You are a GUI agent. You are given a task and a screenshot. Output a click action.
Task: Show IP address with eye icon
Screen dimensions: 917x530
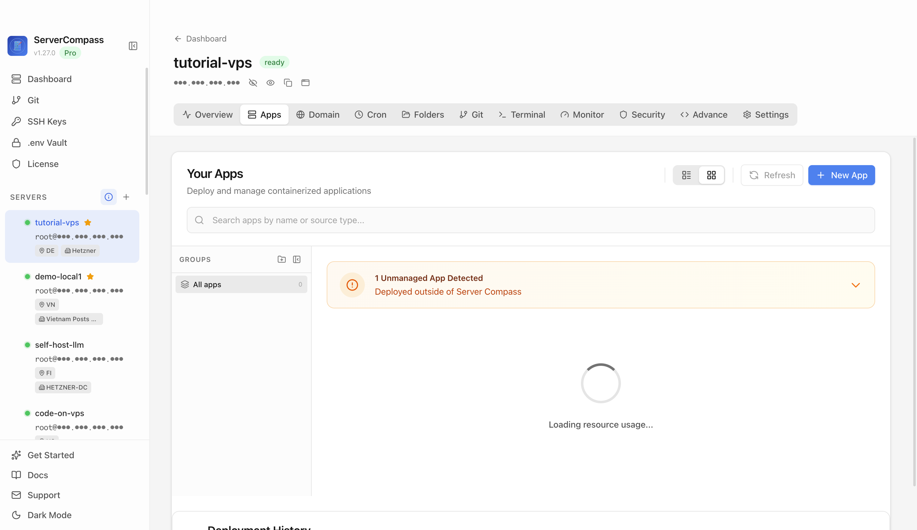(270, 83)
